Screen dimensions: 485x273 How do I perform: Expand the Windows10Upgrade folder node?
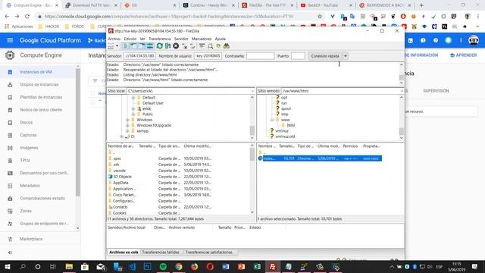(x=127, y=125)
